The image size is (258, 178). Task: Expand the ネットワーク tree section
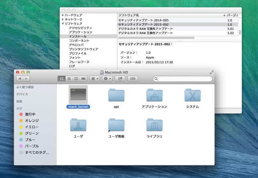[x=63, y=19]
